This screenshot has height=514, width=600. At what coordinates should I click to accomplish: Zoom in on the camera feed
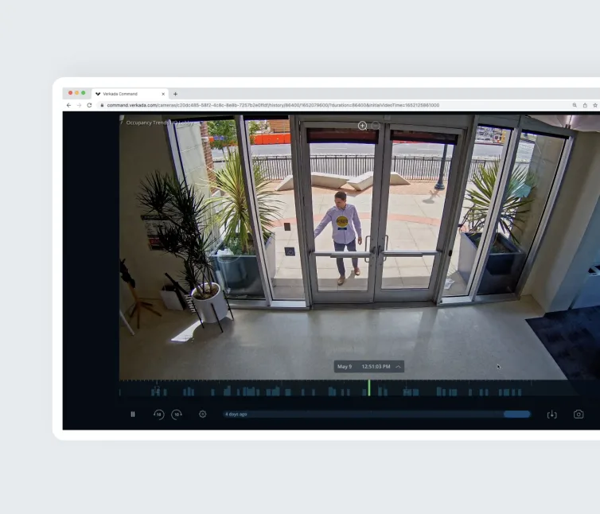tap(362, 126)
